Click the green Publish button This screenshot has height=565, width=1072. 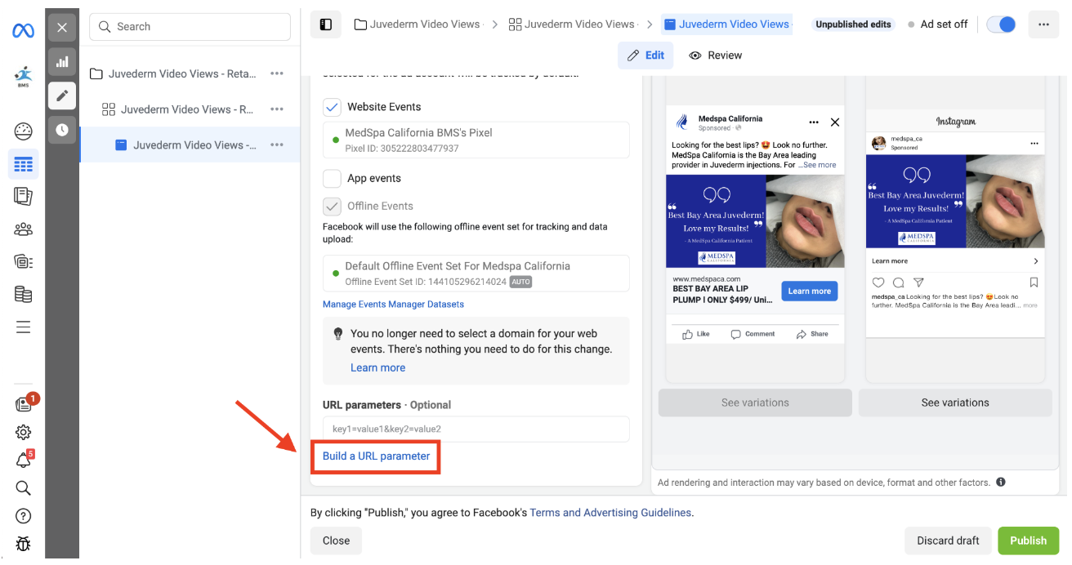[1028, 541]
